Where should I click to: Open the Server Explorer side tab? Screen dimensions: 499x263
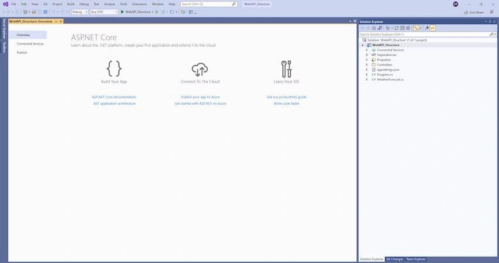(x=4, y=29)
